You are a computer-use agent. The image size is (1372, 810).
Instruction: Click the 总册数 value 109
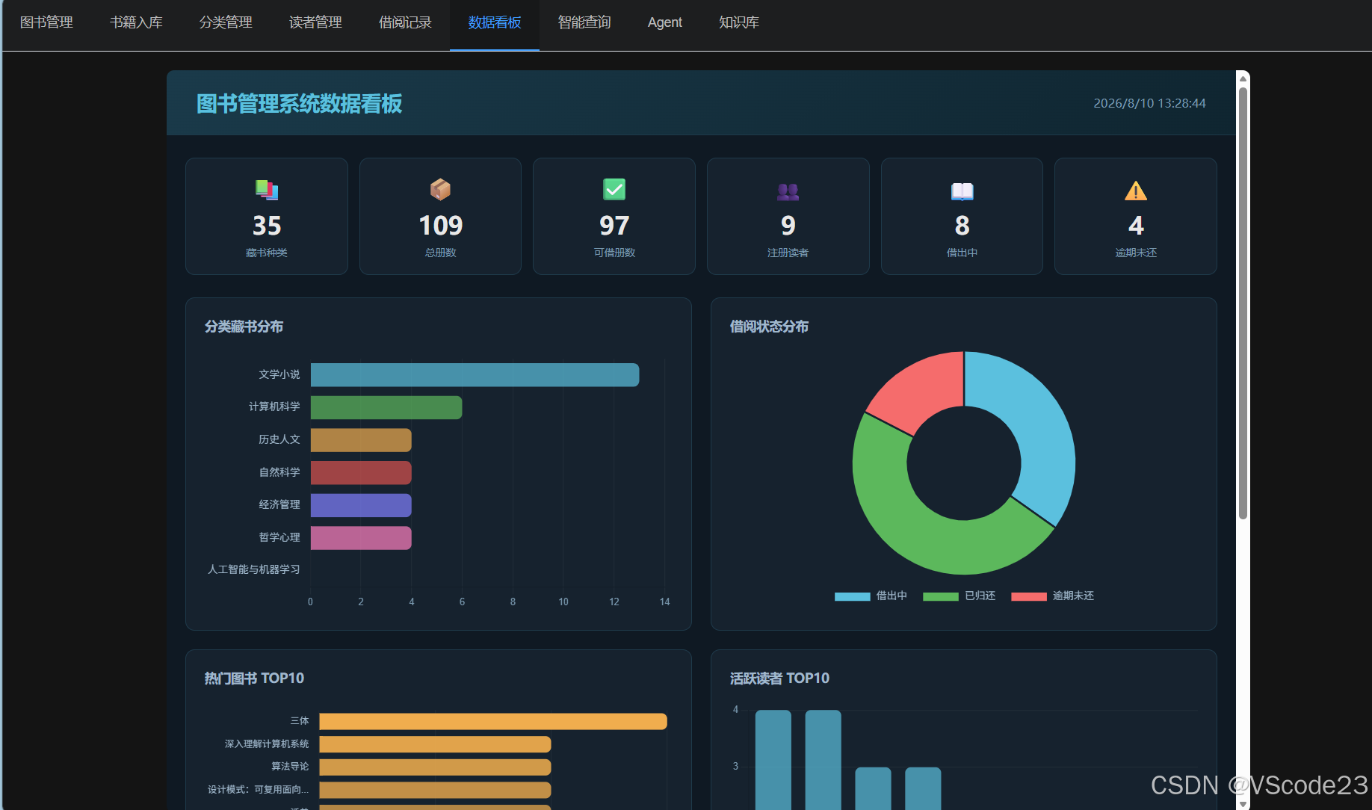[441, 226]
